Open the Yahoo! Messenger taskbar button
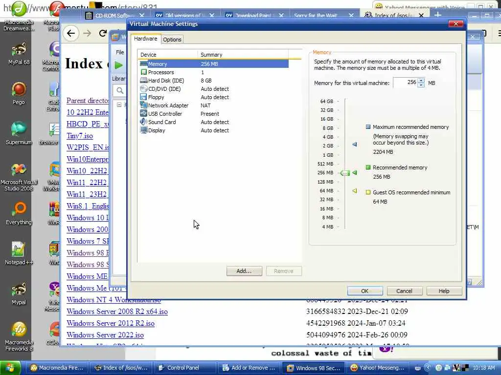This screenshot has height=375, width=501. (x=377, y=368)
